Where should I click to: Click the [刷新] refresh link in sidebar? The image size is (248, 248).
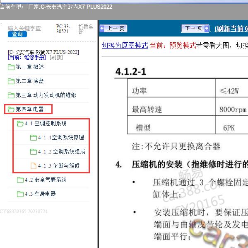tap(56, 57)
